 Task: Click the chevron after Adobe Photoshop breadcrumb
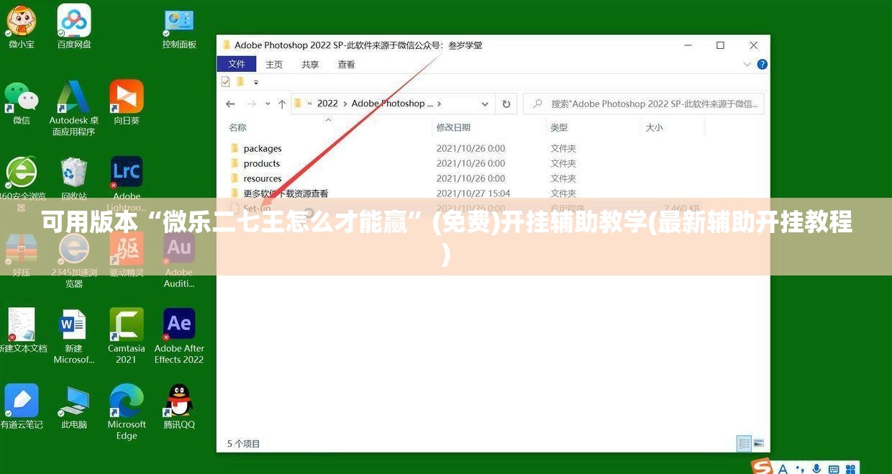(x=440, y=104)
